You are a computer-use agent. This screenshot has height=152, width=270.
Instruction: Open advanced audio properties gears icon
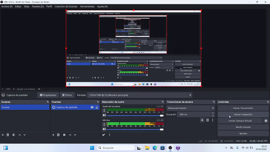click(x=104, y=135)
